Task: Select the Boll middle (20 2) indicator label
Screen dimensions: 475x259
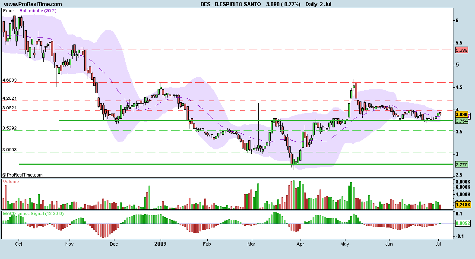Action: [38, 11]
